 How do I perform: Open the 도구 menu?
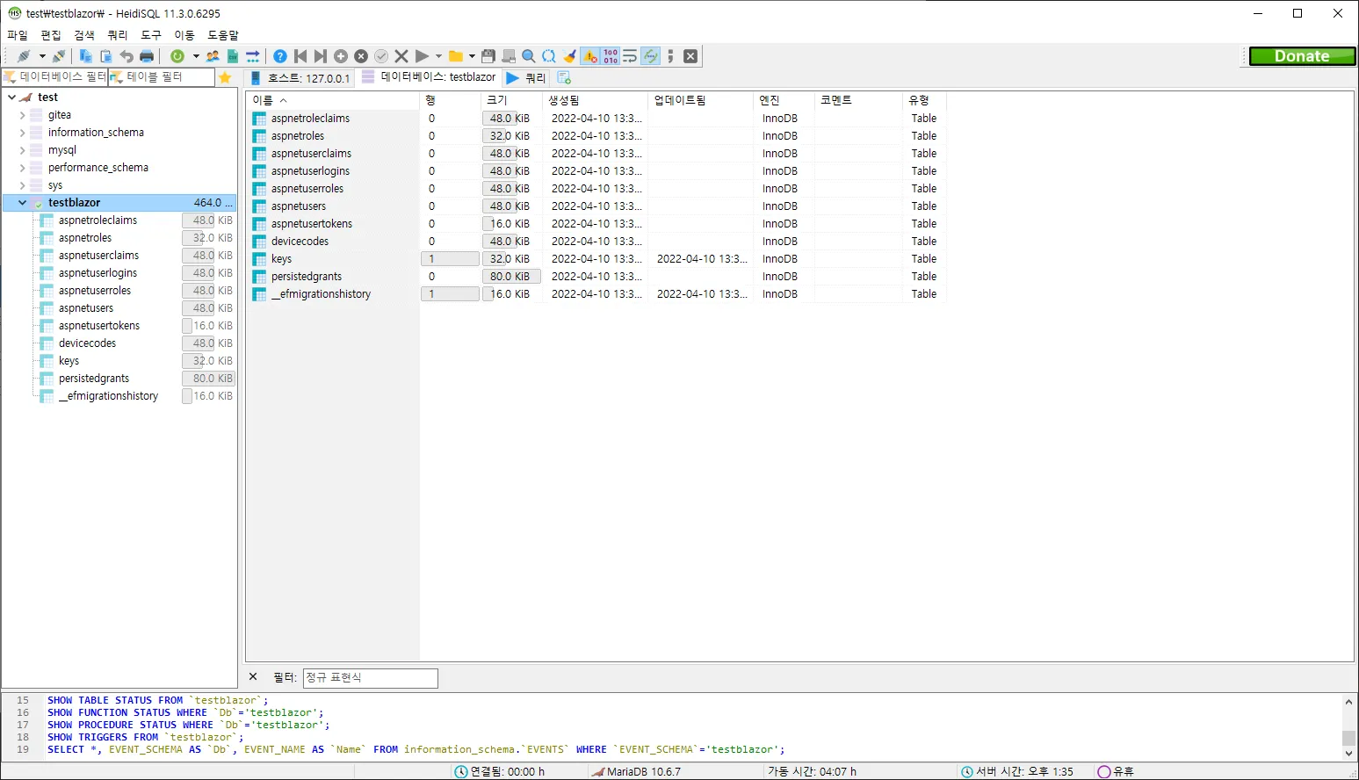point(151,35)
